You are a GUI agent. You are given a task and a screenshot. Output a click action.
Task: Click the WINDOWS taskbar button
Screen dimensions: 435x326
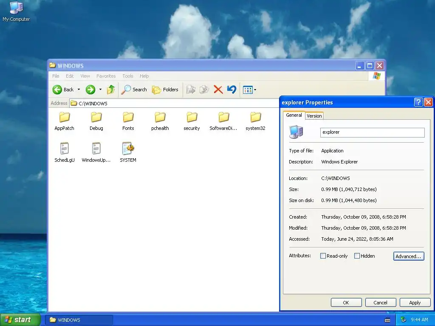79,320
